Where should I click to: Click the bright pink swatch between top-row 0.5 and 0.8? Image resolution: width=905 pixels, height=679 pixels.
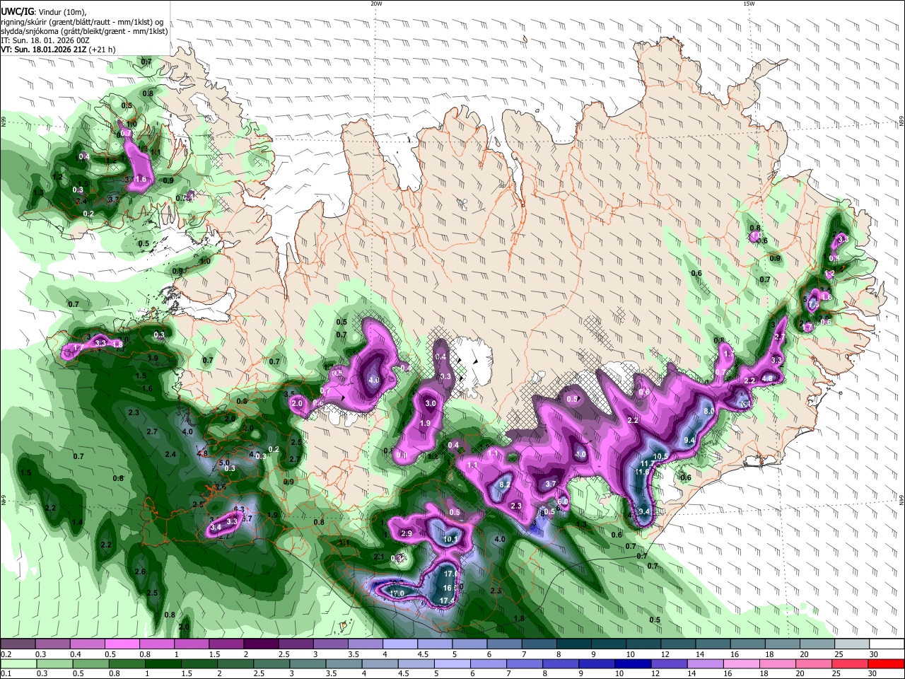point(122,644)
